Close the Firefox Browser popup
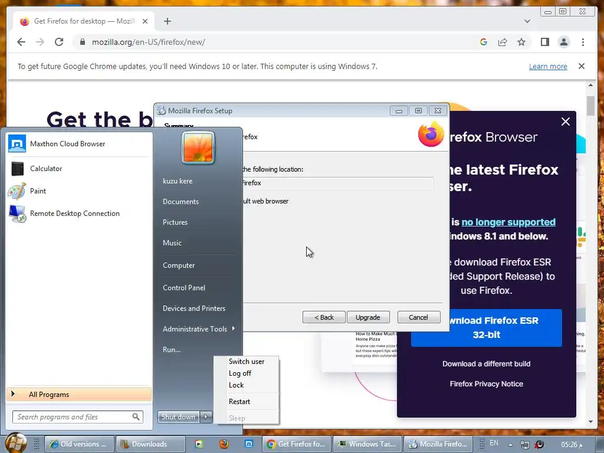The height and width of the screenshot is (453, 604). [x=566, y=122]
